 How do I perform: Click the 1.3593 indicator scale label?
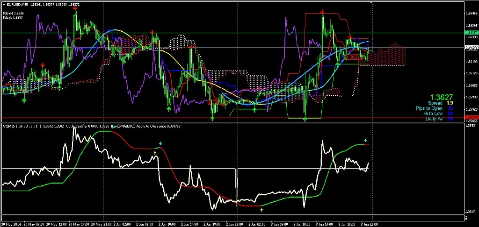[x=471, y=125]
